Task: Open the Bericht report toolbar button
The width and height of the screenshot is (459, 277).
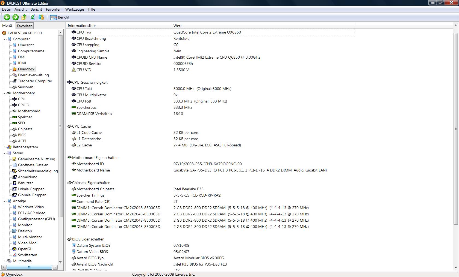Action: coord(60,17)
